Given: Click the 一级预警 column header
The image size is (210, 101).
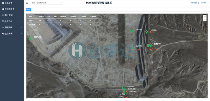Looking at the screenshot, I should tap(93, 17).
